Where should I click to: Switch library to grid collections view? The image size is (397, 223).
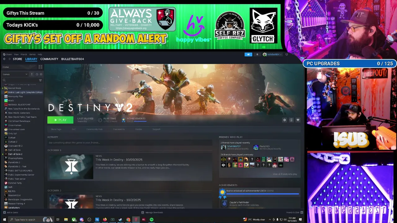[x=40, y=67]
